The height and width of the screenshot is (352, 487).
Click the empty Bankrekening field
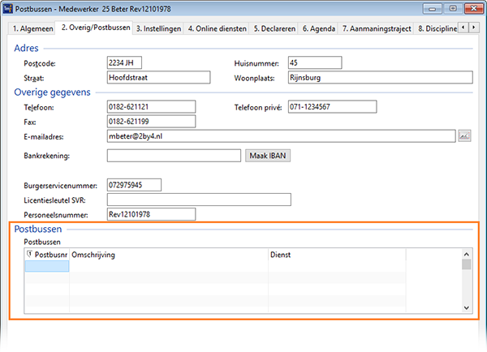pos(174,156)
